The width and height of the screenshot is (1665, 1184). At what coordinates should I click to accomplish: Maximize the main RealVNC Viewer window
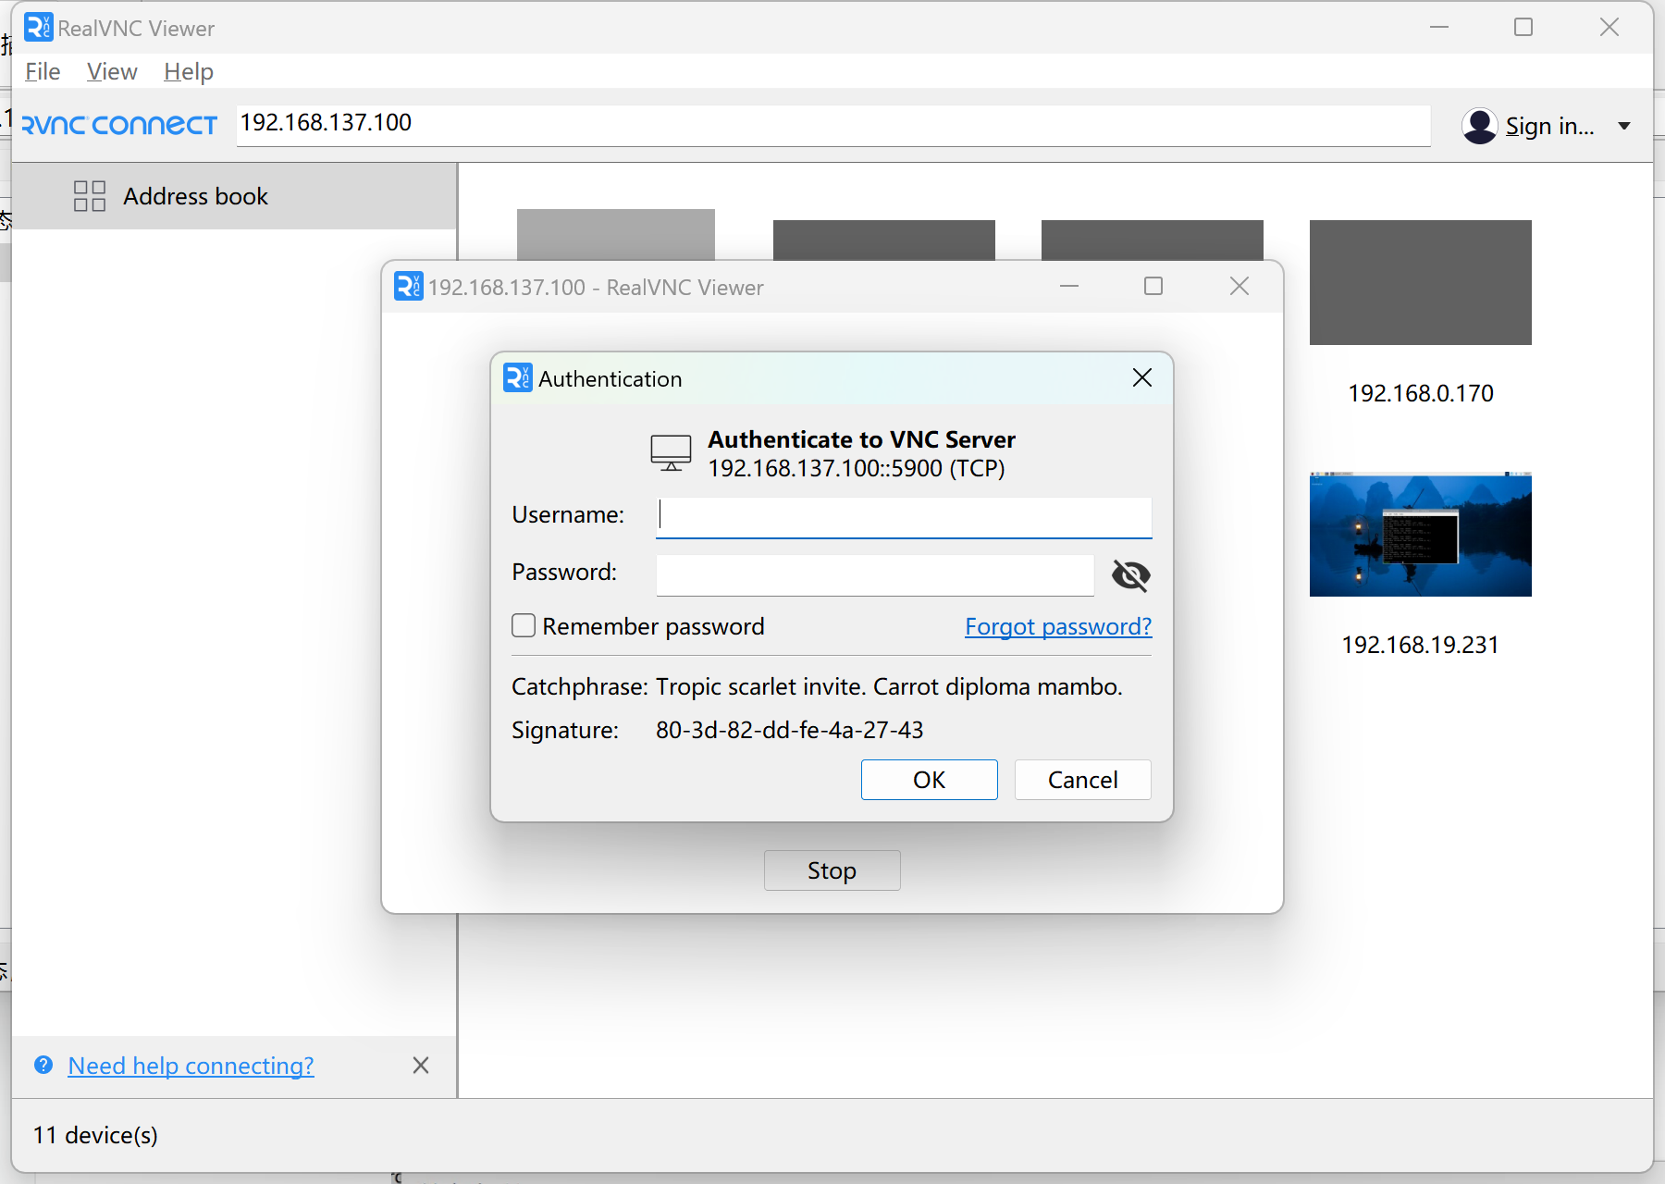(1523, 28)
